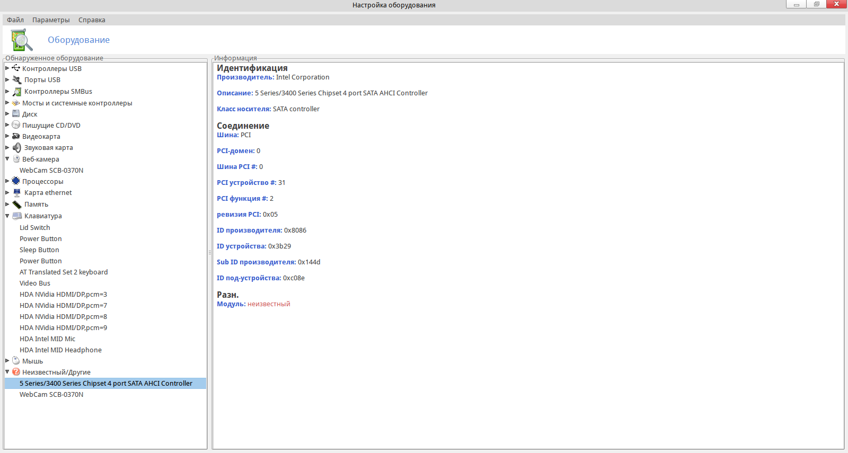
Task: Click the Процессоры chip icon
Action: pyautogui.click(x=16, y=181)
